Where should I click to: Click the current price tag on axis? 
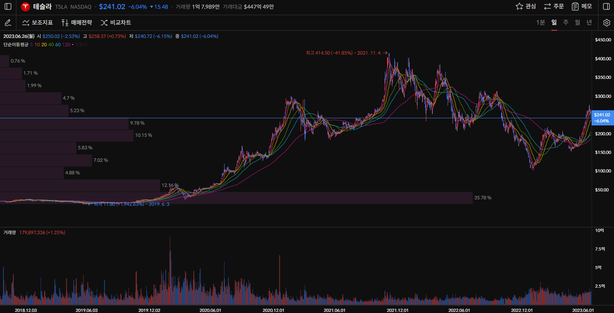point(603,118)
